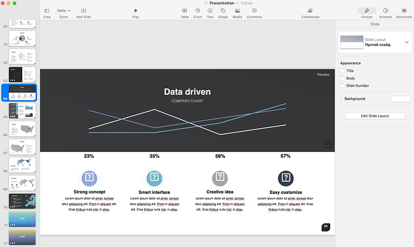Add a Comment from the toolbar
Screen dimensions: 414x247
click(x=254, y=10)
